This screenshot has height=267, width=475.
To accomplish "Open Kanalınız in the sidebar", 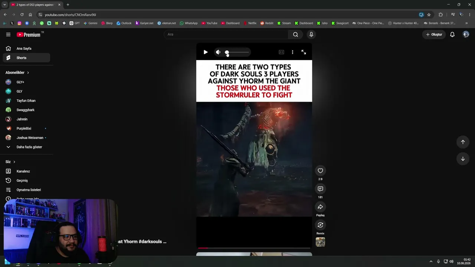I will 26,171.
